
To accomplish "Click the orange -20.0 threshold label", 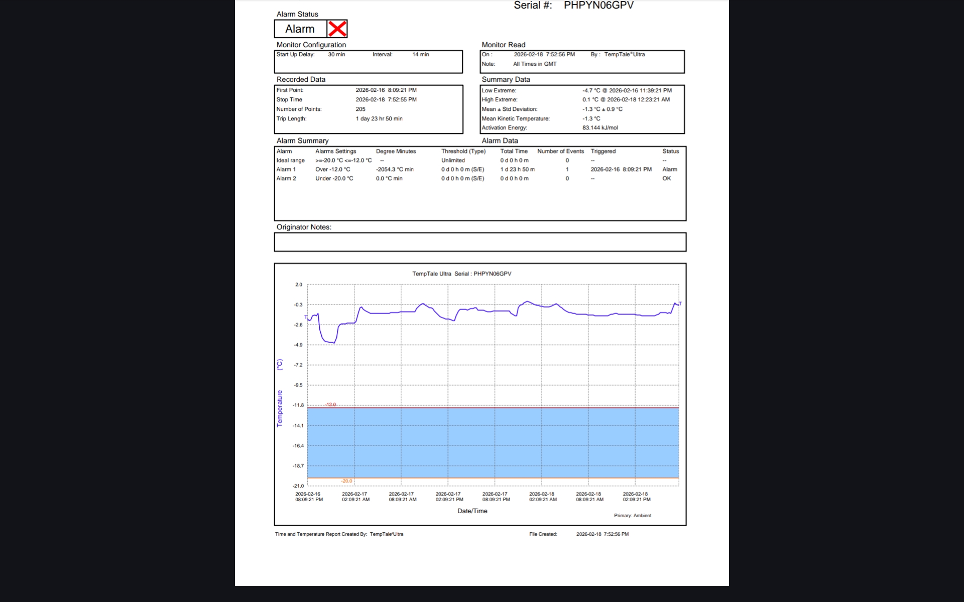I will tap(346, 481).
